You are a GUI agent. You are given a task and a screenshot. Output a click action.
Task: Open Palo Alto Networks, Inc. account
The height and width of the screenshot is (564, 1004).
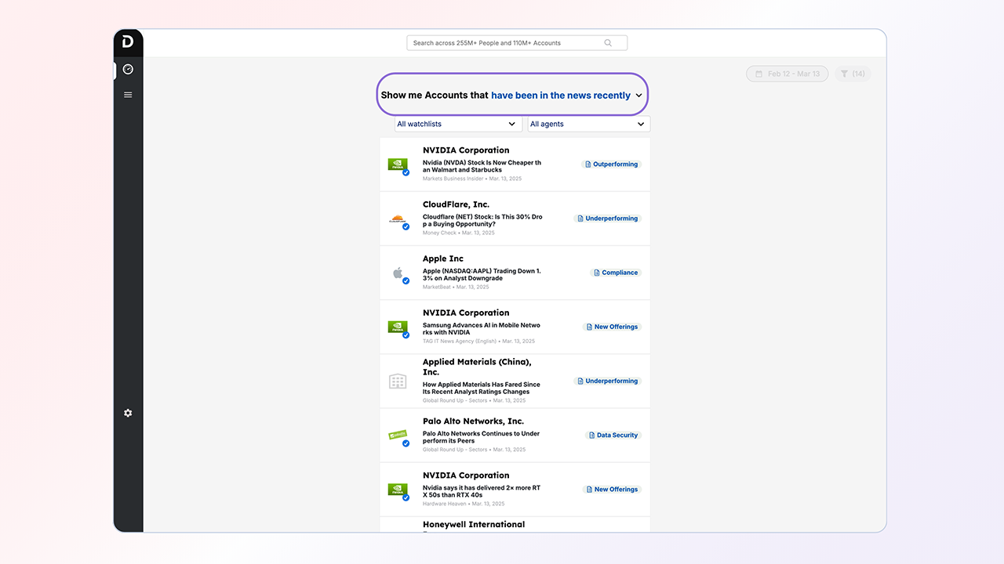pyautogui.click(x=473, y=421)
